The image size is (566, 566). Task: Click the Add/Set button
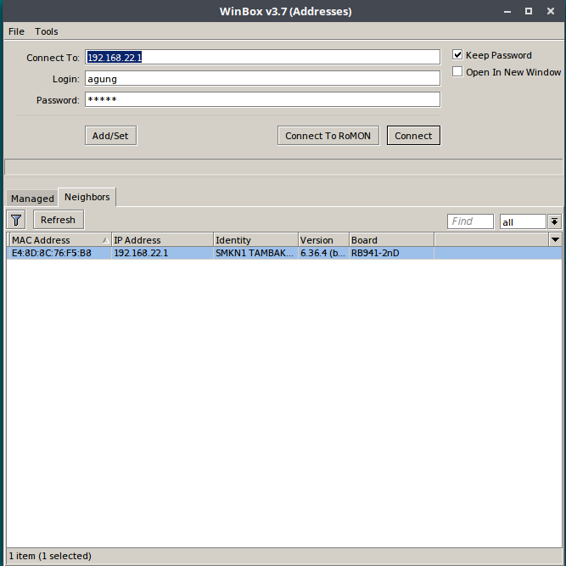[110, 136]
